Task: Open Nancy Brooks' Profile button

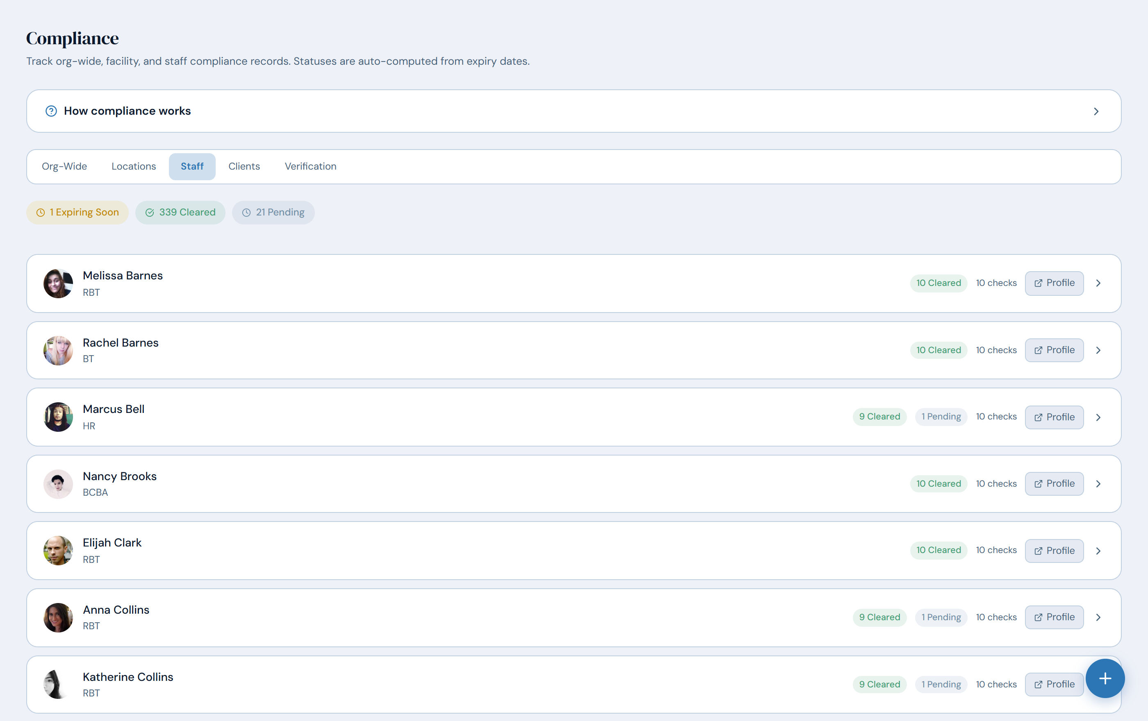Action: (1054, 483)
